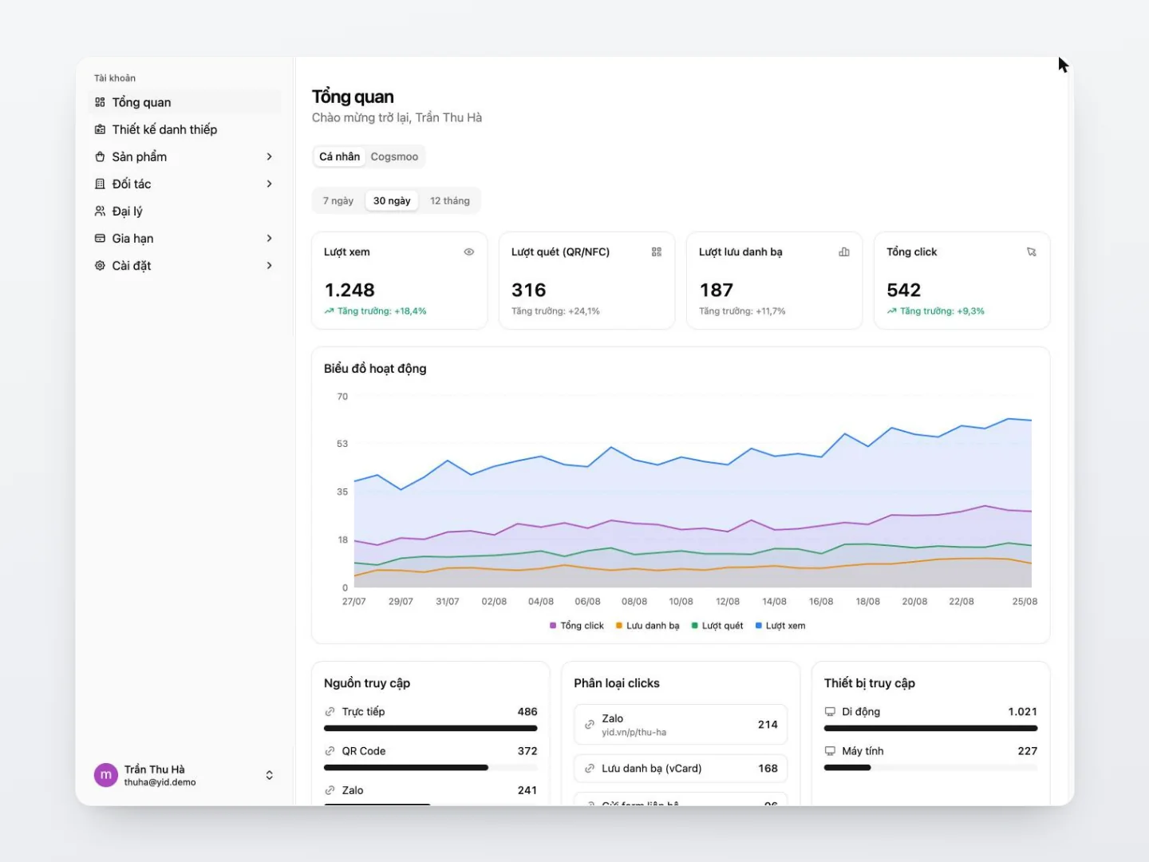This screenshot has width=1149, height=862.
Task: Expand the Cài đặt submenu chevron
Action: (x=270, y=265)
